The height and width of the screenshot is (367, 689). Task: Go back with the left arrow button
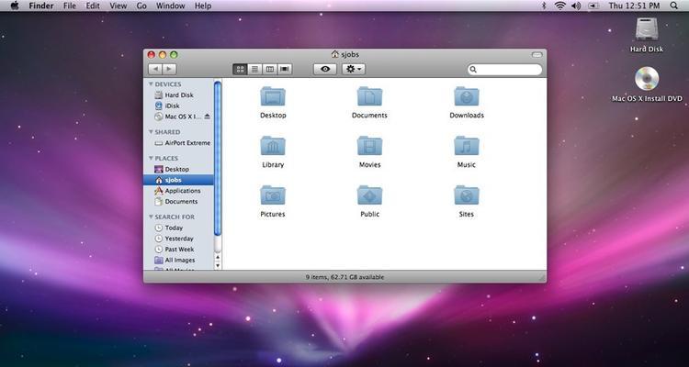coord(155,70)
